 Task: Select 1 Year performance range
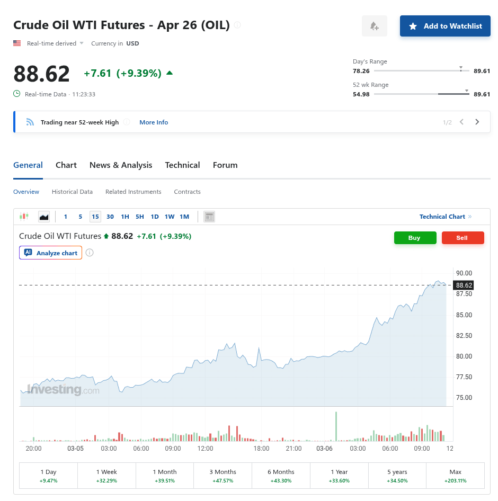[x=339, y=476]
